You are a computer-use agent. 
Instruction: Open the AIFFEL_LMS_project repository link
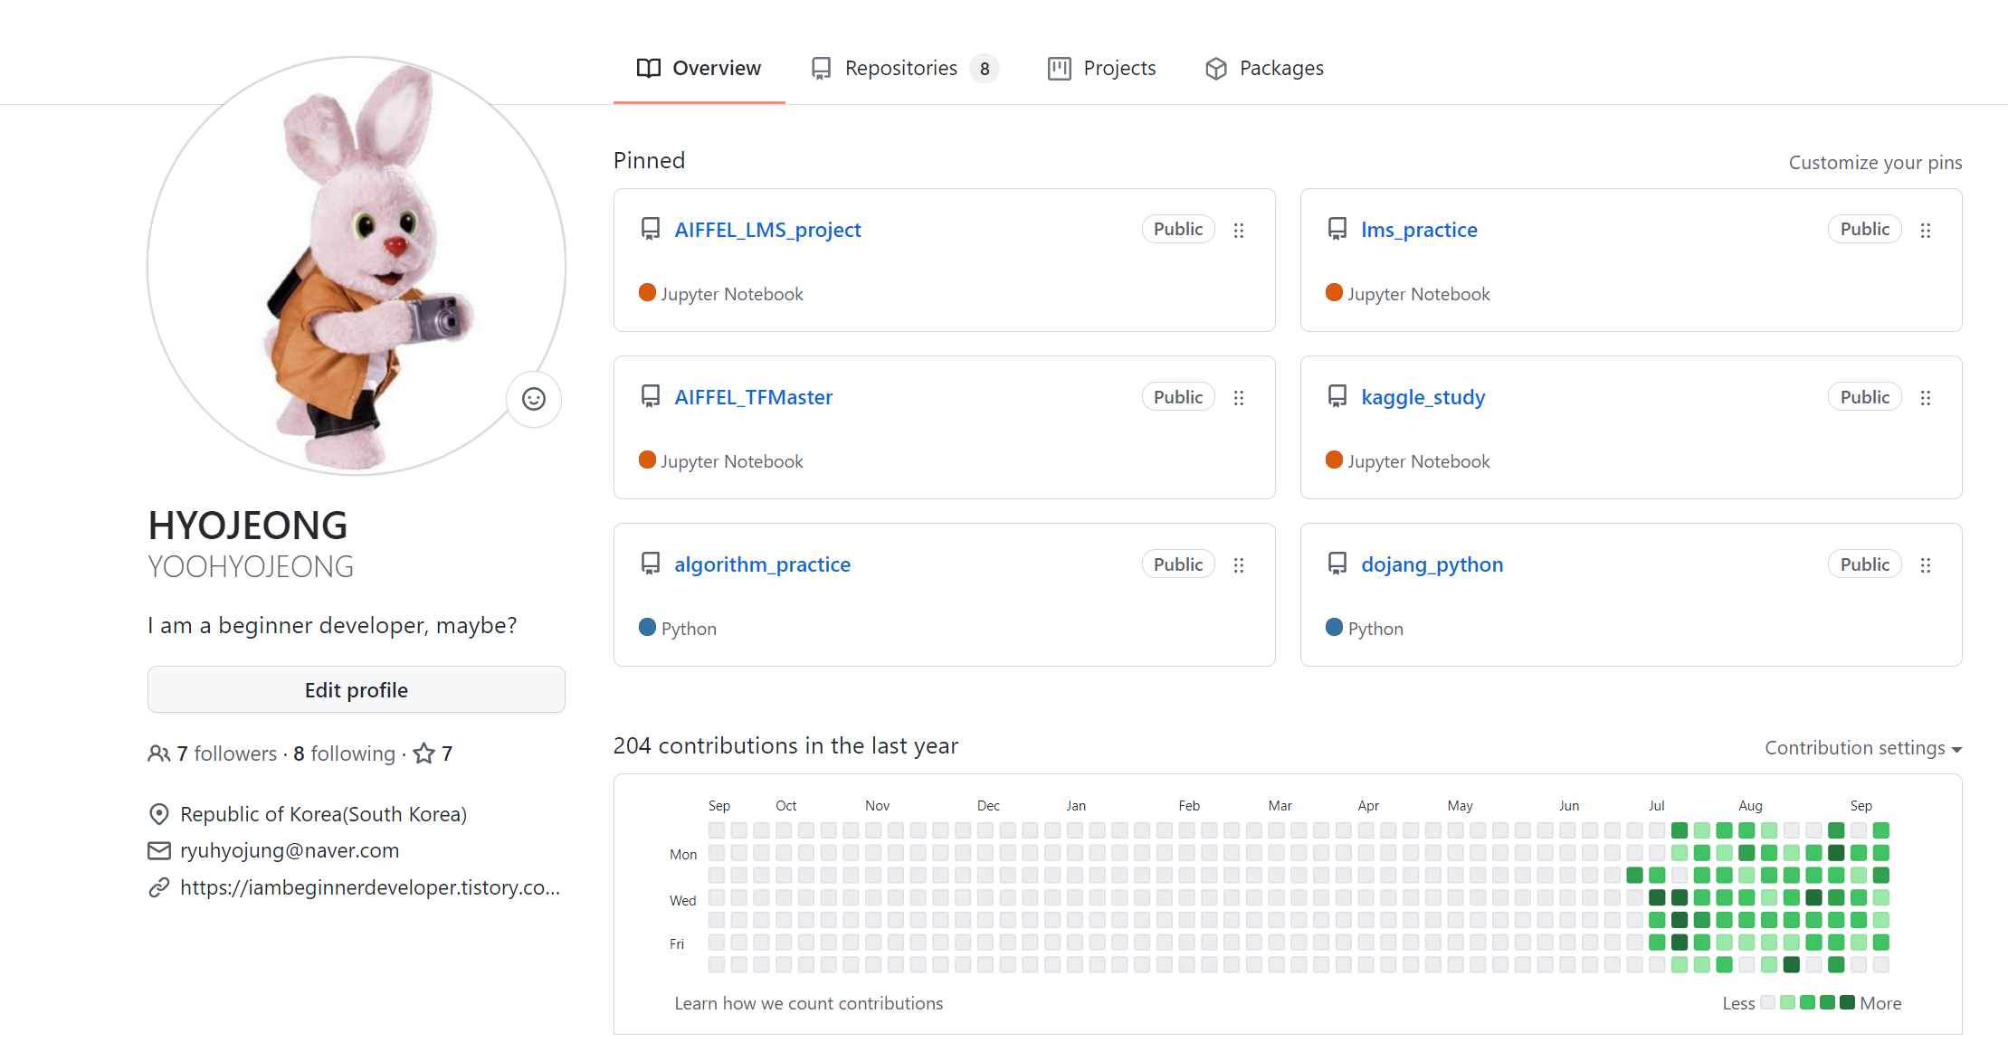tap(767, 230)
